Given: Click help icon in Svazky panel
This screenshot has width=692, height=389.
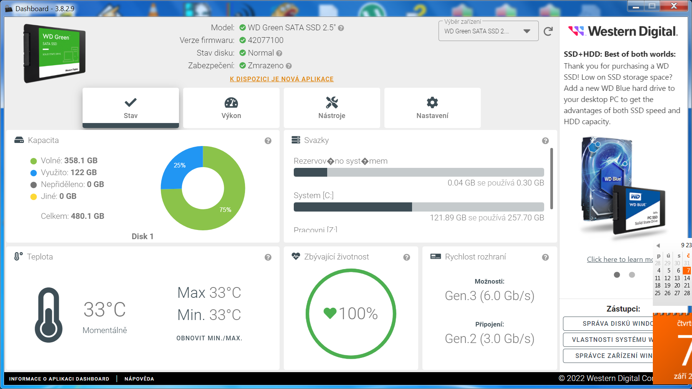Looking at the screenshot, I should coord(545,141).
